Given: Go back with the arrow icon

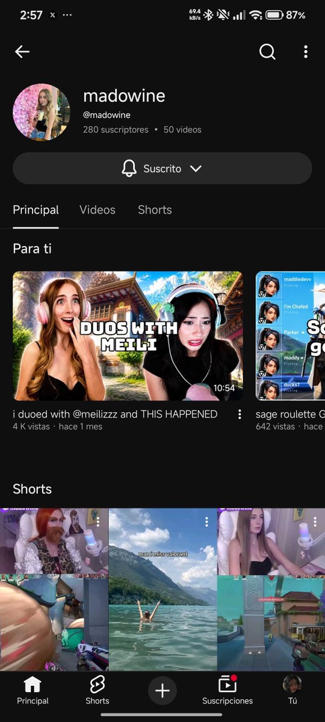Looking at the screenshot, I should 22,52.
